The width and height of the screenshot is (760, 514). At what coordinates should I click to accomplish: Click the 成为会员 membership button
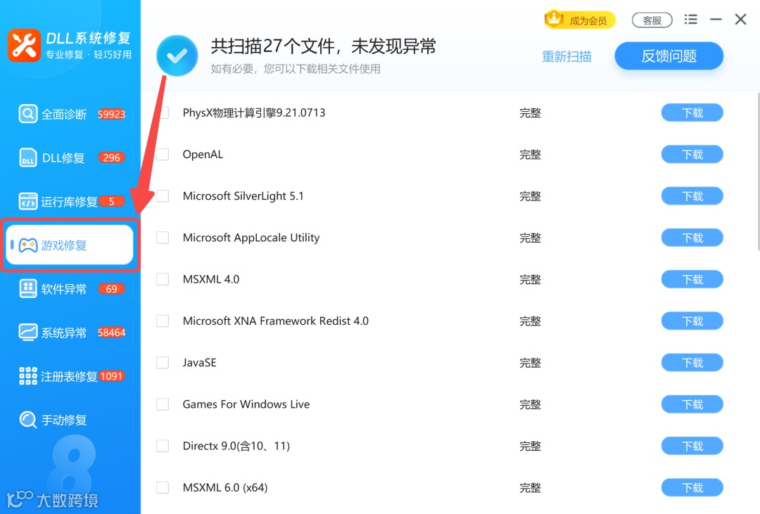coord(580,20)
